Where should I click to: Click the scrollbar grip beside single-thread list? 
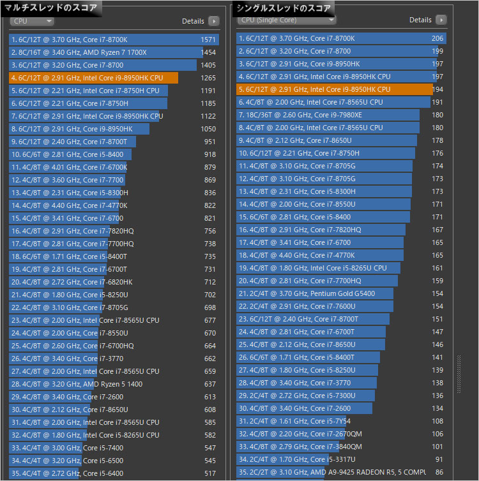coord(459,374)
